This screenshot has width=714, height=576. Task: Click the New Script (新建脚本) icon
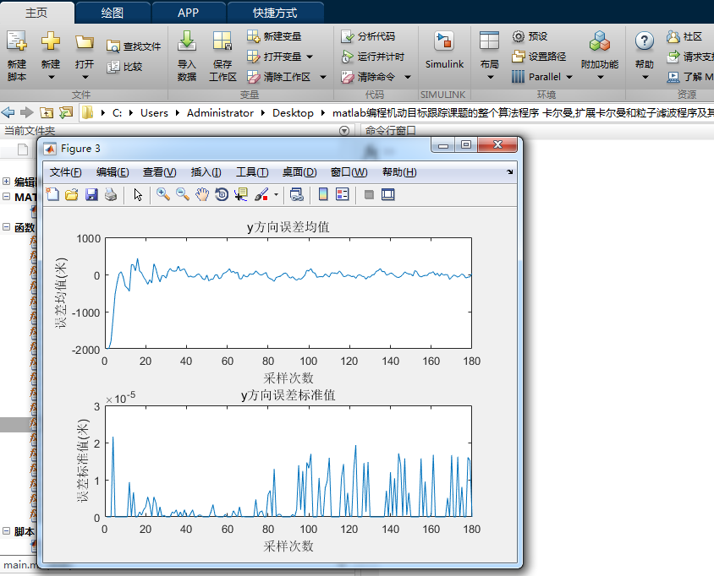[17, 41]
